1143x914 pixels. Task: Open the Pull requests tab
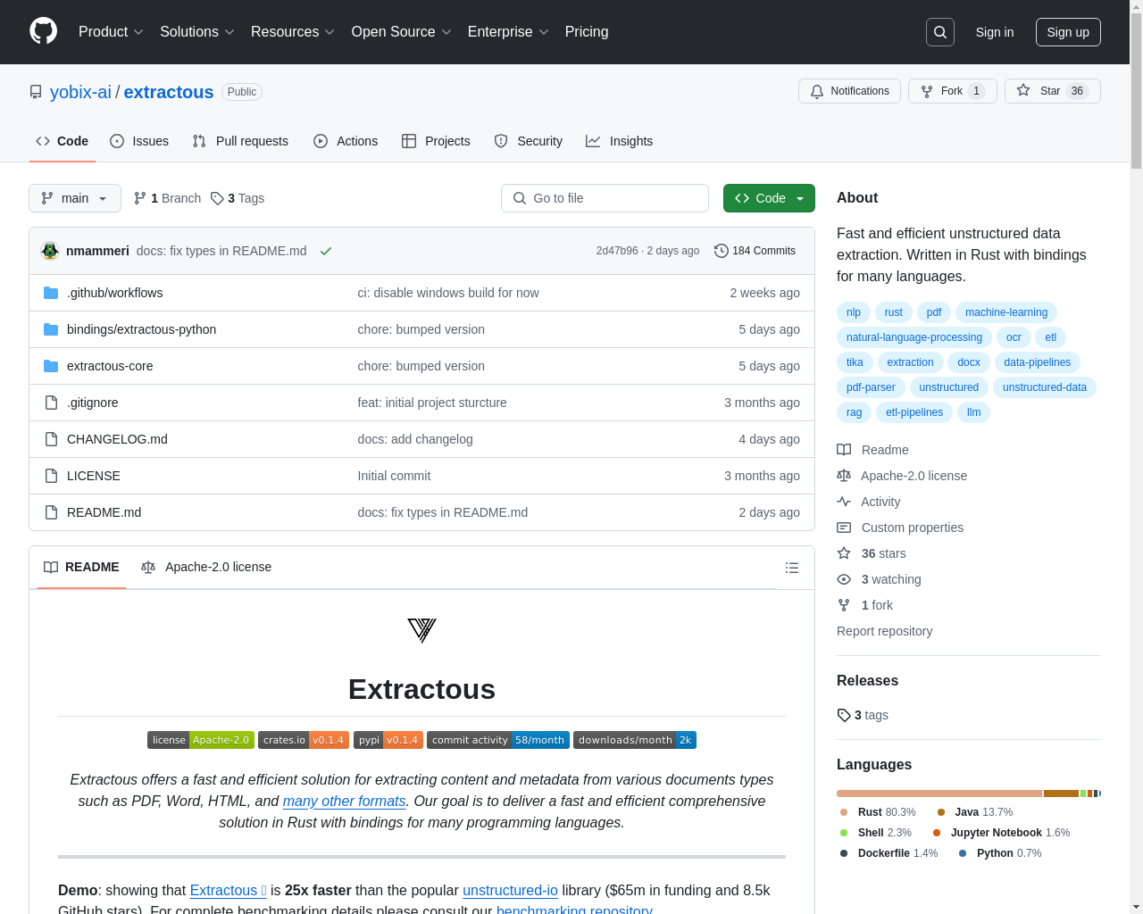point(240,141)
